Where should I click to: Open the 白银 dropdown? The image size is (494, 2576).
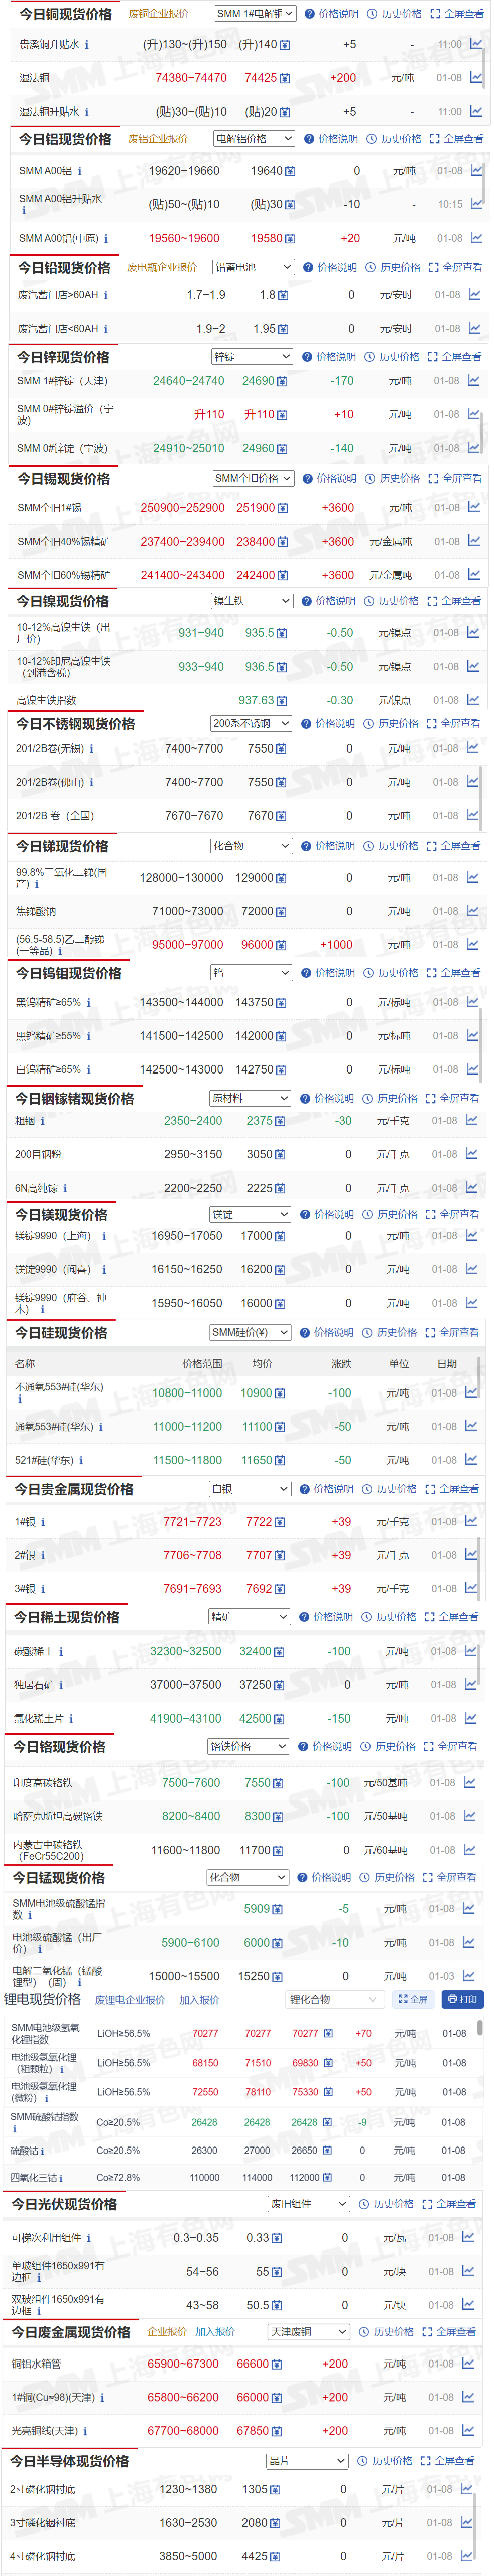250,1489
